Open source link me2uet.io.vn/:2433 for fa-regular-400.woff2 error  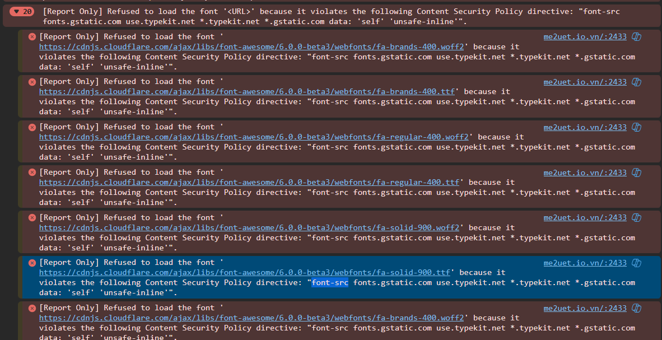click(585, 127)
